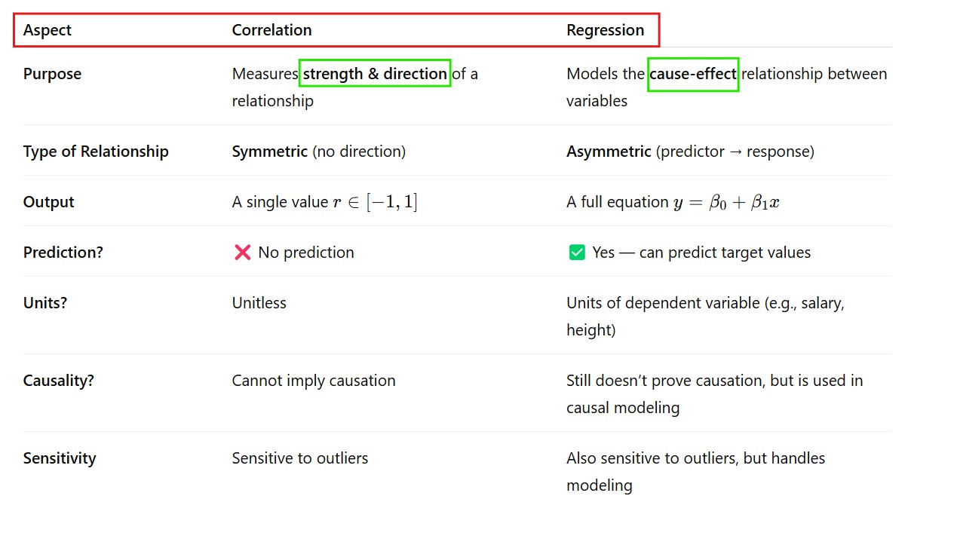The image size is (957, 545).
Task: Select the Causality? row label
Action: [x=58, y=381]
